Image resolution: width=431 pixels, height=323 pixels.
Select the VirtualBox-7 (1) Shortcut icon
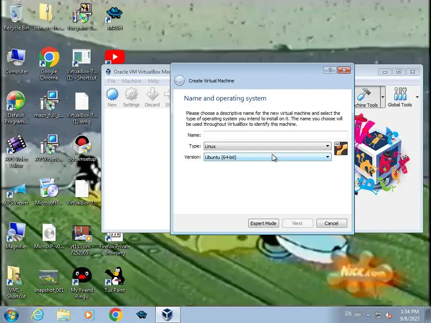pyautogui.click(x=82, y=64)
